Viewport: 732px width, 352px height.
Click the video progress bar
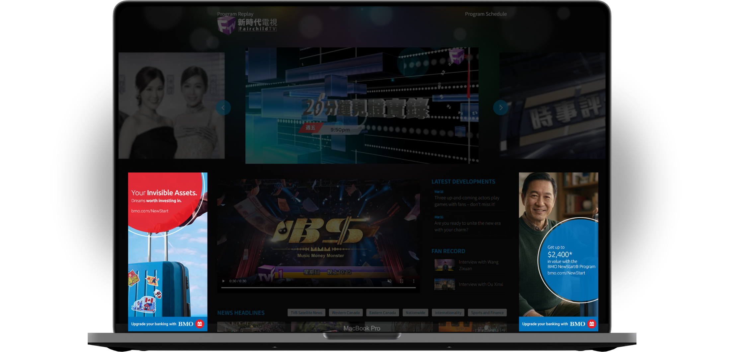pyautogui.click(x=318, y=288)
